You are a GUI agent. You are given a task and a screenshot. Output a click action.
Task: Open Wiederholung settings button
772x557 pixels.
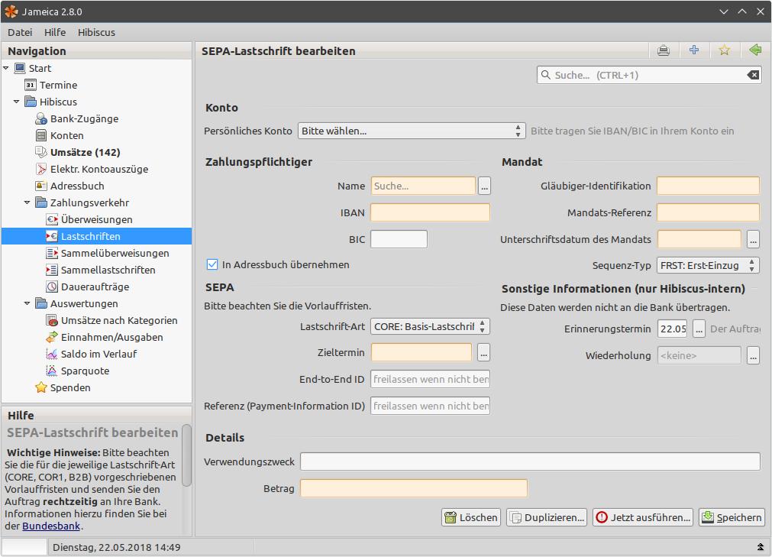pyautogui.click(x=753, y=355)
